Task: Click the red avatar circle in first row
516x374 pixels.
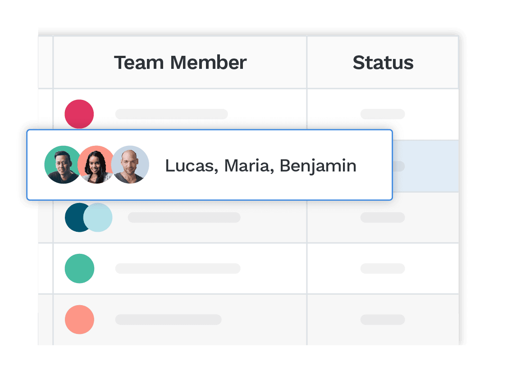Action: tap(79, 114)
